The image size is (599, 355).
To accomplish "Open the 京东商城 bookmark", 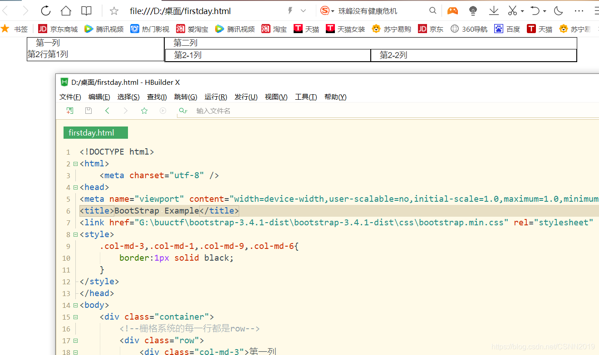I will coord(58,29).
